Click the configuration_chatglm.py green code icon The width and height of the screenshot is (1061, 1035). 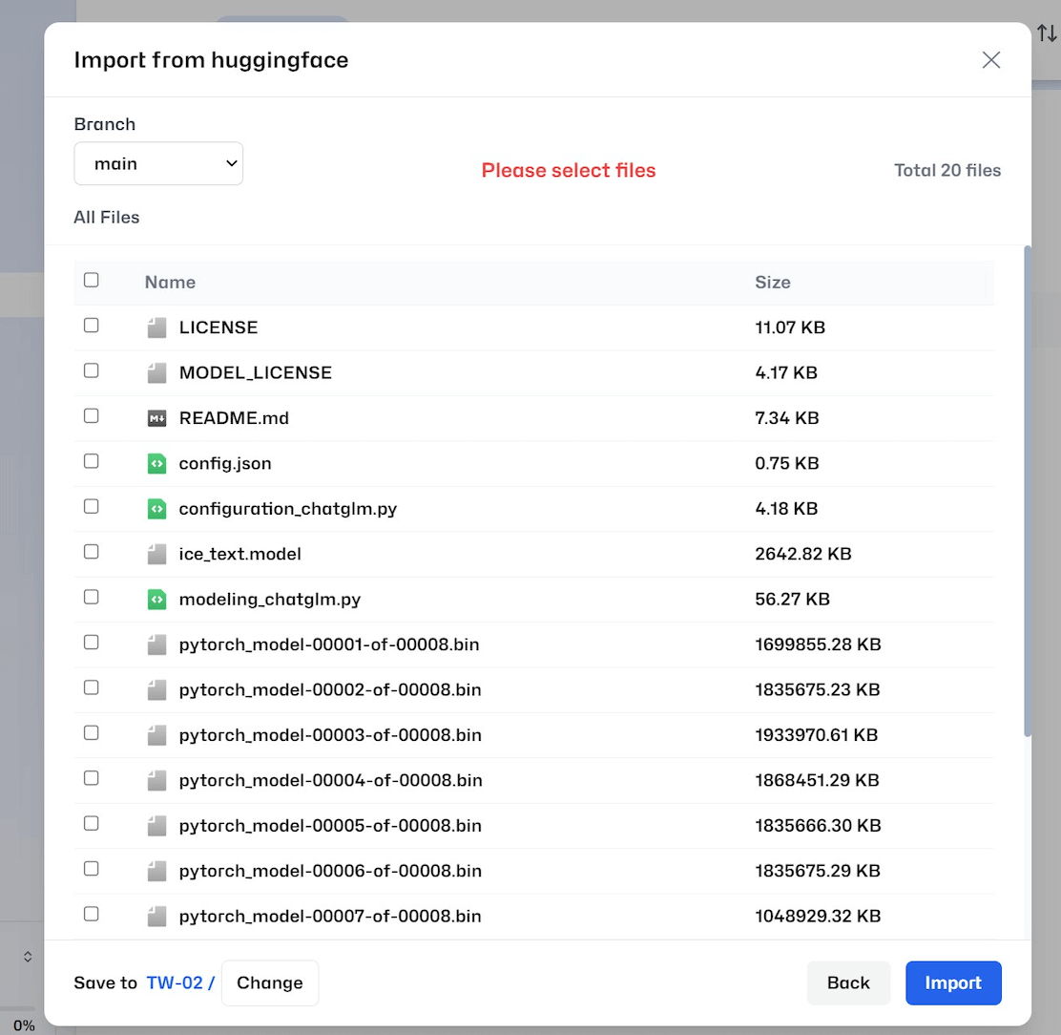pos(156,509)
